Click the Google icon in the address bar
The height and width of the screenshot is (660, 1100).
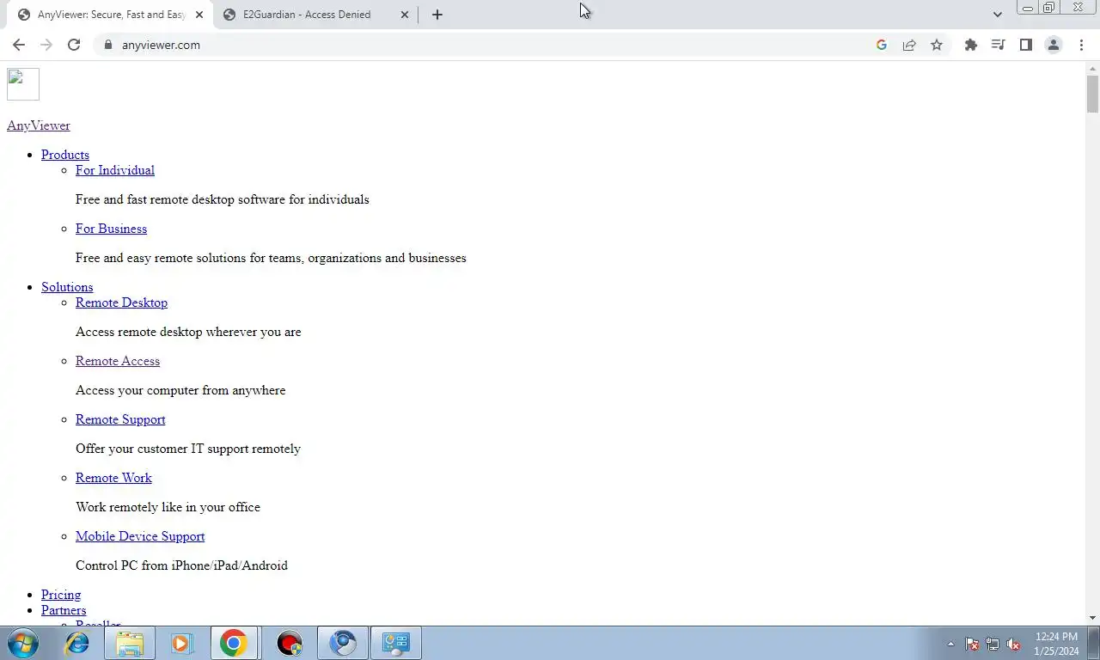882,45
